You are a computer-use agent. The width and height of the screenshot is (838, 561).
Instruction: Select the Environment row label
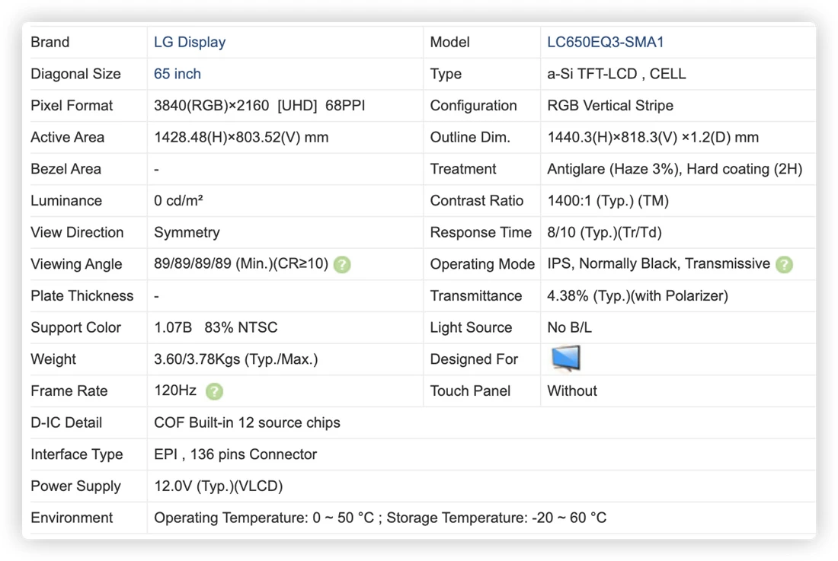point(72,518)
